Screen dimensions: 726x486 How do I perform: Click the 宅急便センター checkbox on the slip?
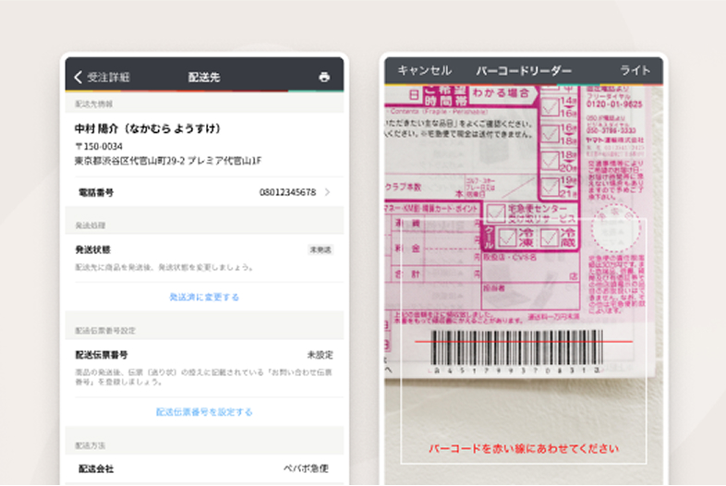pos(496,213)
